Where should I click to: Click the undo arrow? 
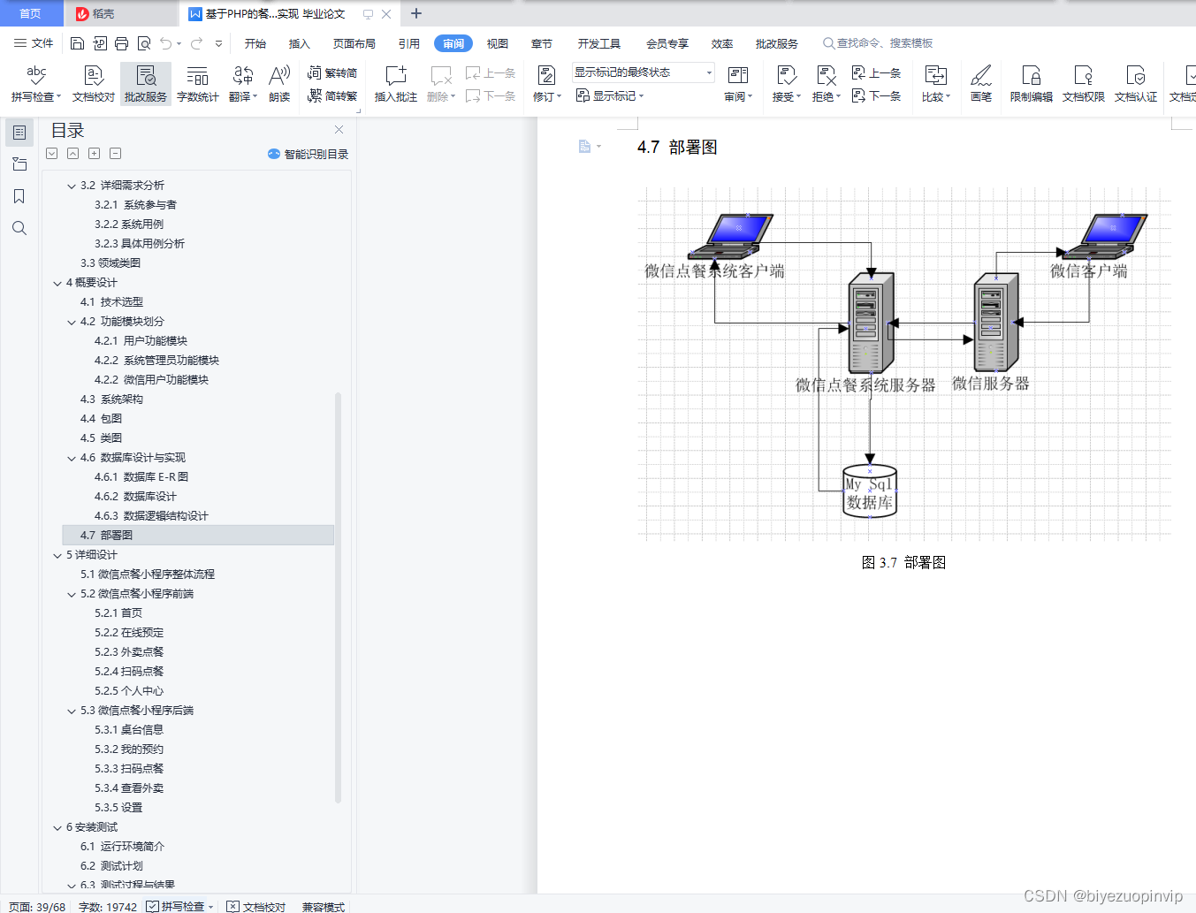click(165, 43)
